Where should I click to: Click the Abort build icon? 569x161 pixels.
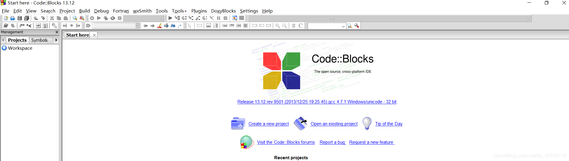[x=120, y=18]
